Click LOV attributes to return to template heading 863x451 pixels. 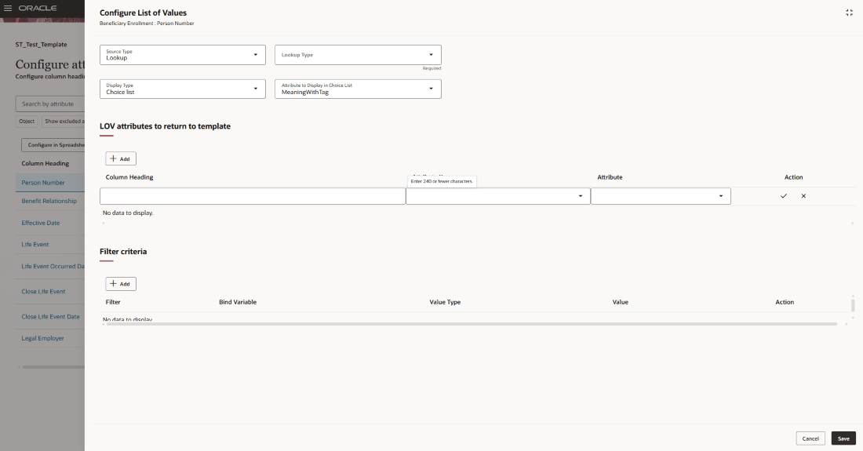point(165,126)
